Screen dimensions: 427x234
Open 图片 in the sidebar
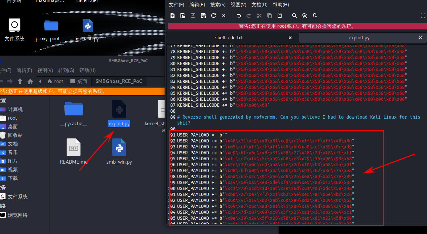point(13,161)
